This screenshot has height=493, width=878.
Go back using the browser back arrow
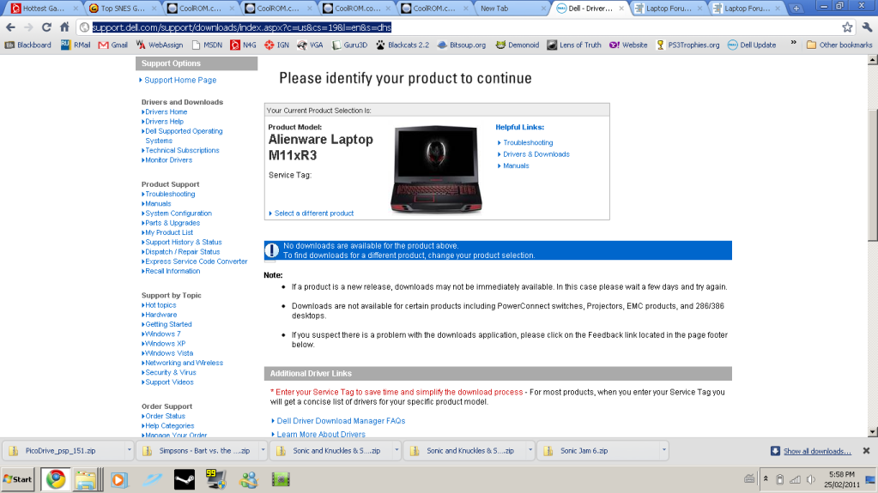click(x=10, y=27)
